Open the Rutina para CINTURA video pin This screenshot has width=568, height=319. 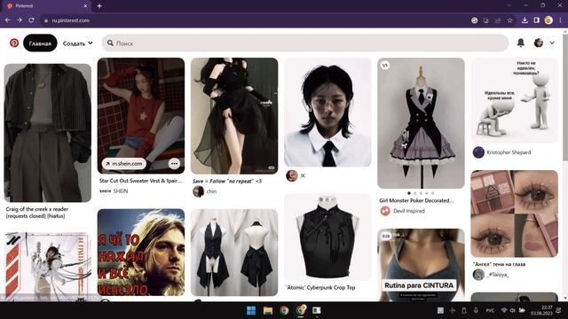(x=421, y=265)
